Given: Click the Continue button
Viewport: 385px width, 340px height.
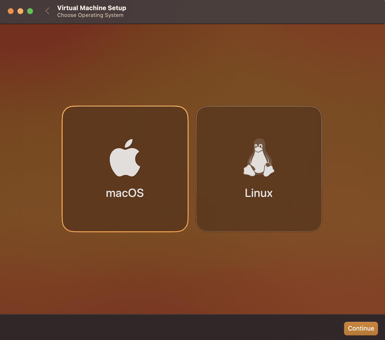Looking at the screenshot, I should coord(361,328).
